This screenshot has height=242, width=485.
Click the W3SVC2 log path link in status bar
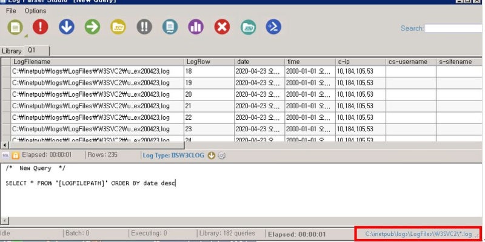click(x=418, y=234)
